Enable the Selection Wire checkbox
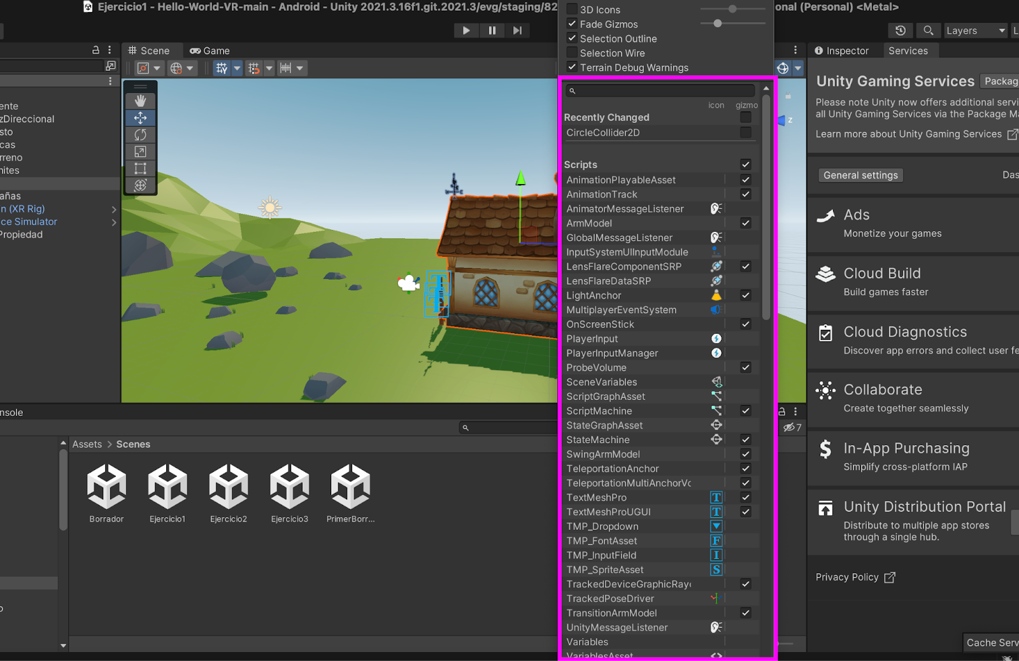This screenshot has height=661, width=1019. tap(572, 53)
